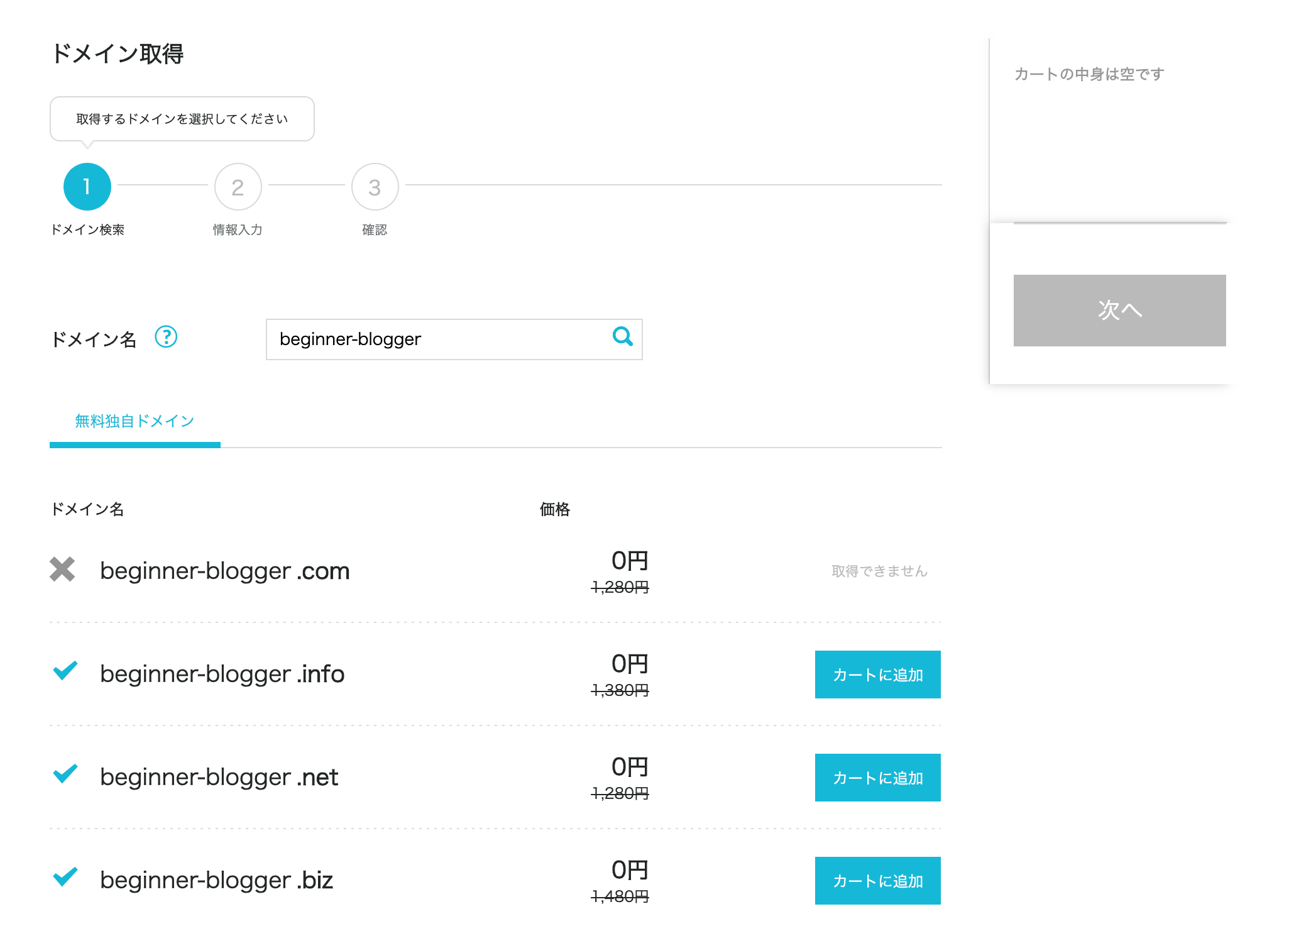The width and height of the screenshot is (1289, 931).
Task: Click the 取得するドメインを選択してください tooltip bubble
Action: [x=182, y=119]
